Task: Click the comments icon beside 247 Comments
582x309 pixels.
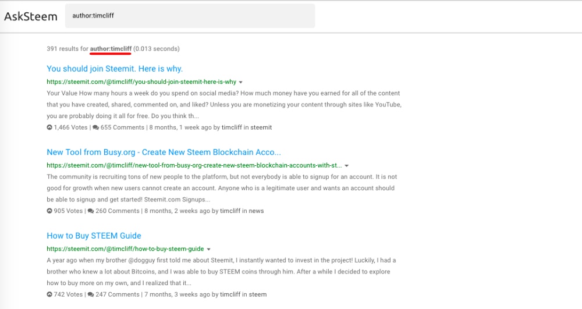Action: 91,294
